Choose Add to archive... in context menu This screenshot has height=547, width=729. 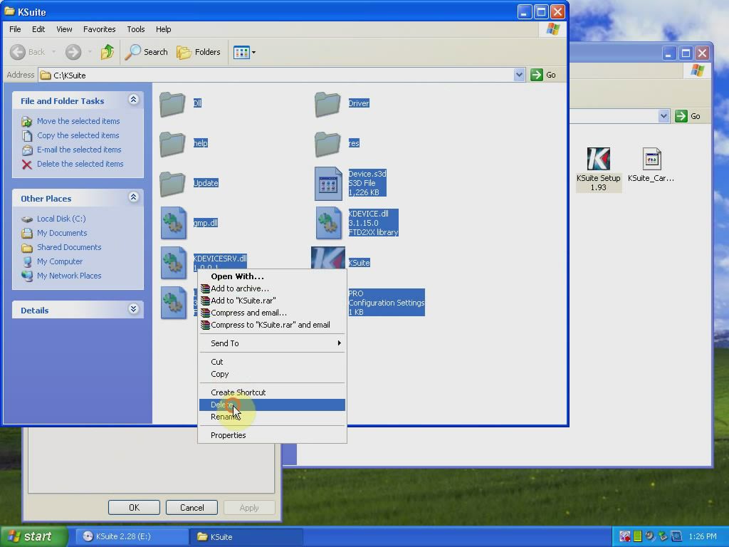click(x=272, y=288)
